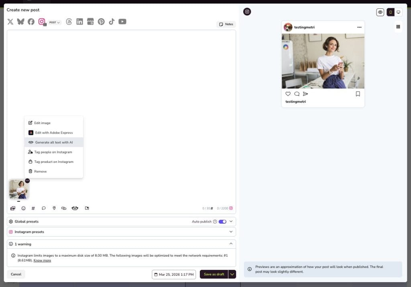Toggle the Auto publish switch
Image resolution: width=411 pixels, height=287 pixels.
click(x=222, y=221)
